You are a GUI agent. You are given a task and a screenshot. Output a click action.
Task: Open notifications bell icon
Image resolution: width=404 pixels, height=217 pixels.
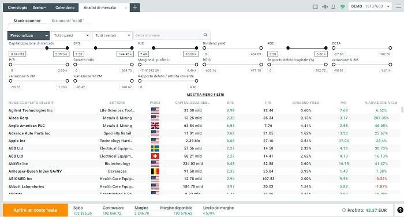334,7
